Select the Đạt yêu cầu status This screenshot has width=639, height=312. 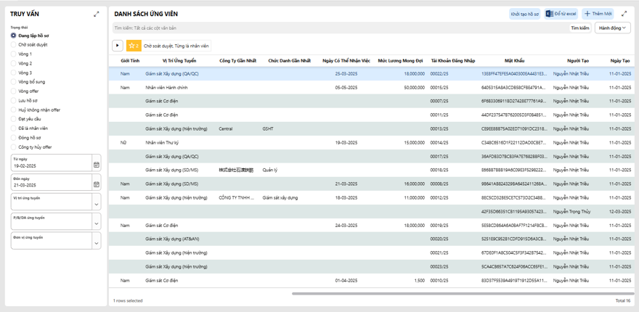pos(14,119)
